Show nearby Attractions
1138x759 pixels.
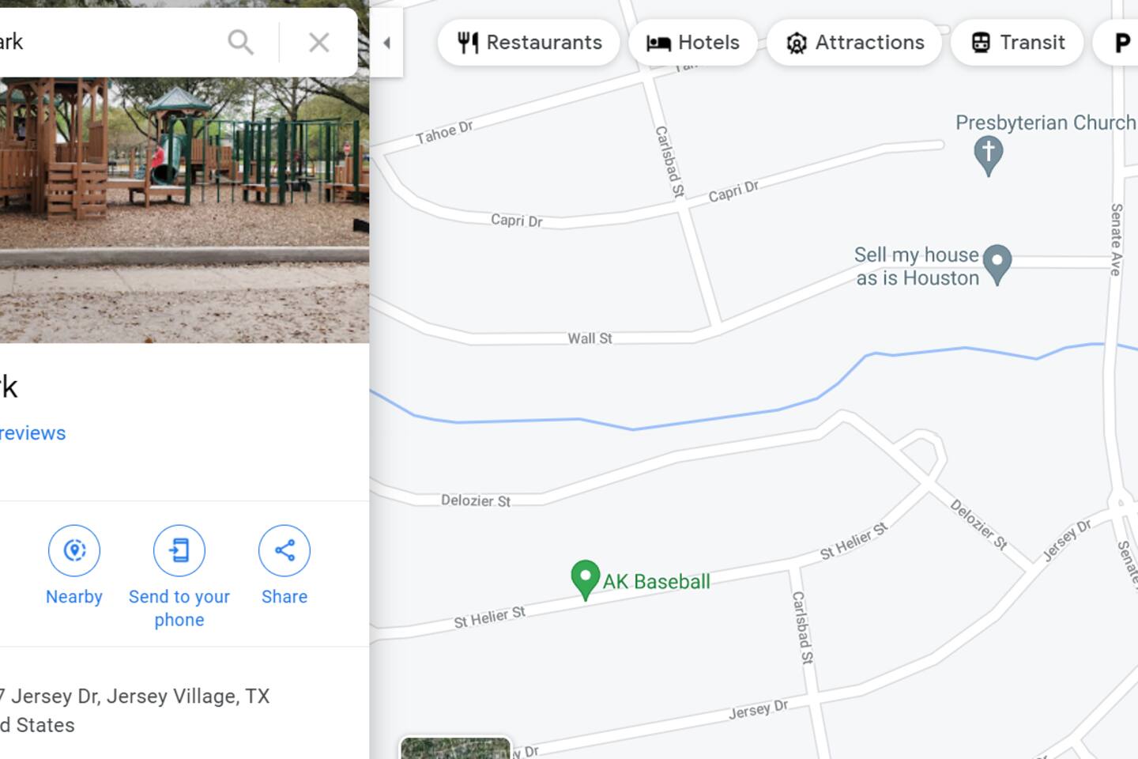pos(854,43)
